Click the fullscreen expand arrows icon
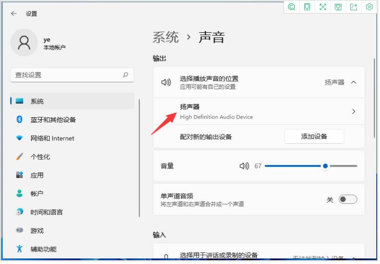380x264 pixels. coord(323,7)
